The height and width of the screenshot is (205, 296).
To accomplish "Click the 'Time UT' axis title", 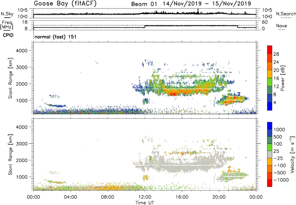I will [x=145, y=203].
